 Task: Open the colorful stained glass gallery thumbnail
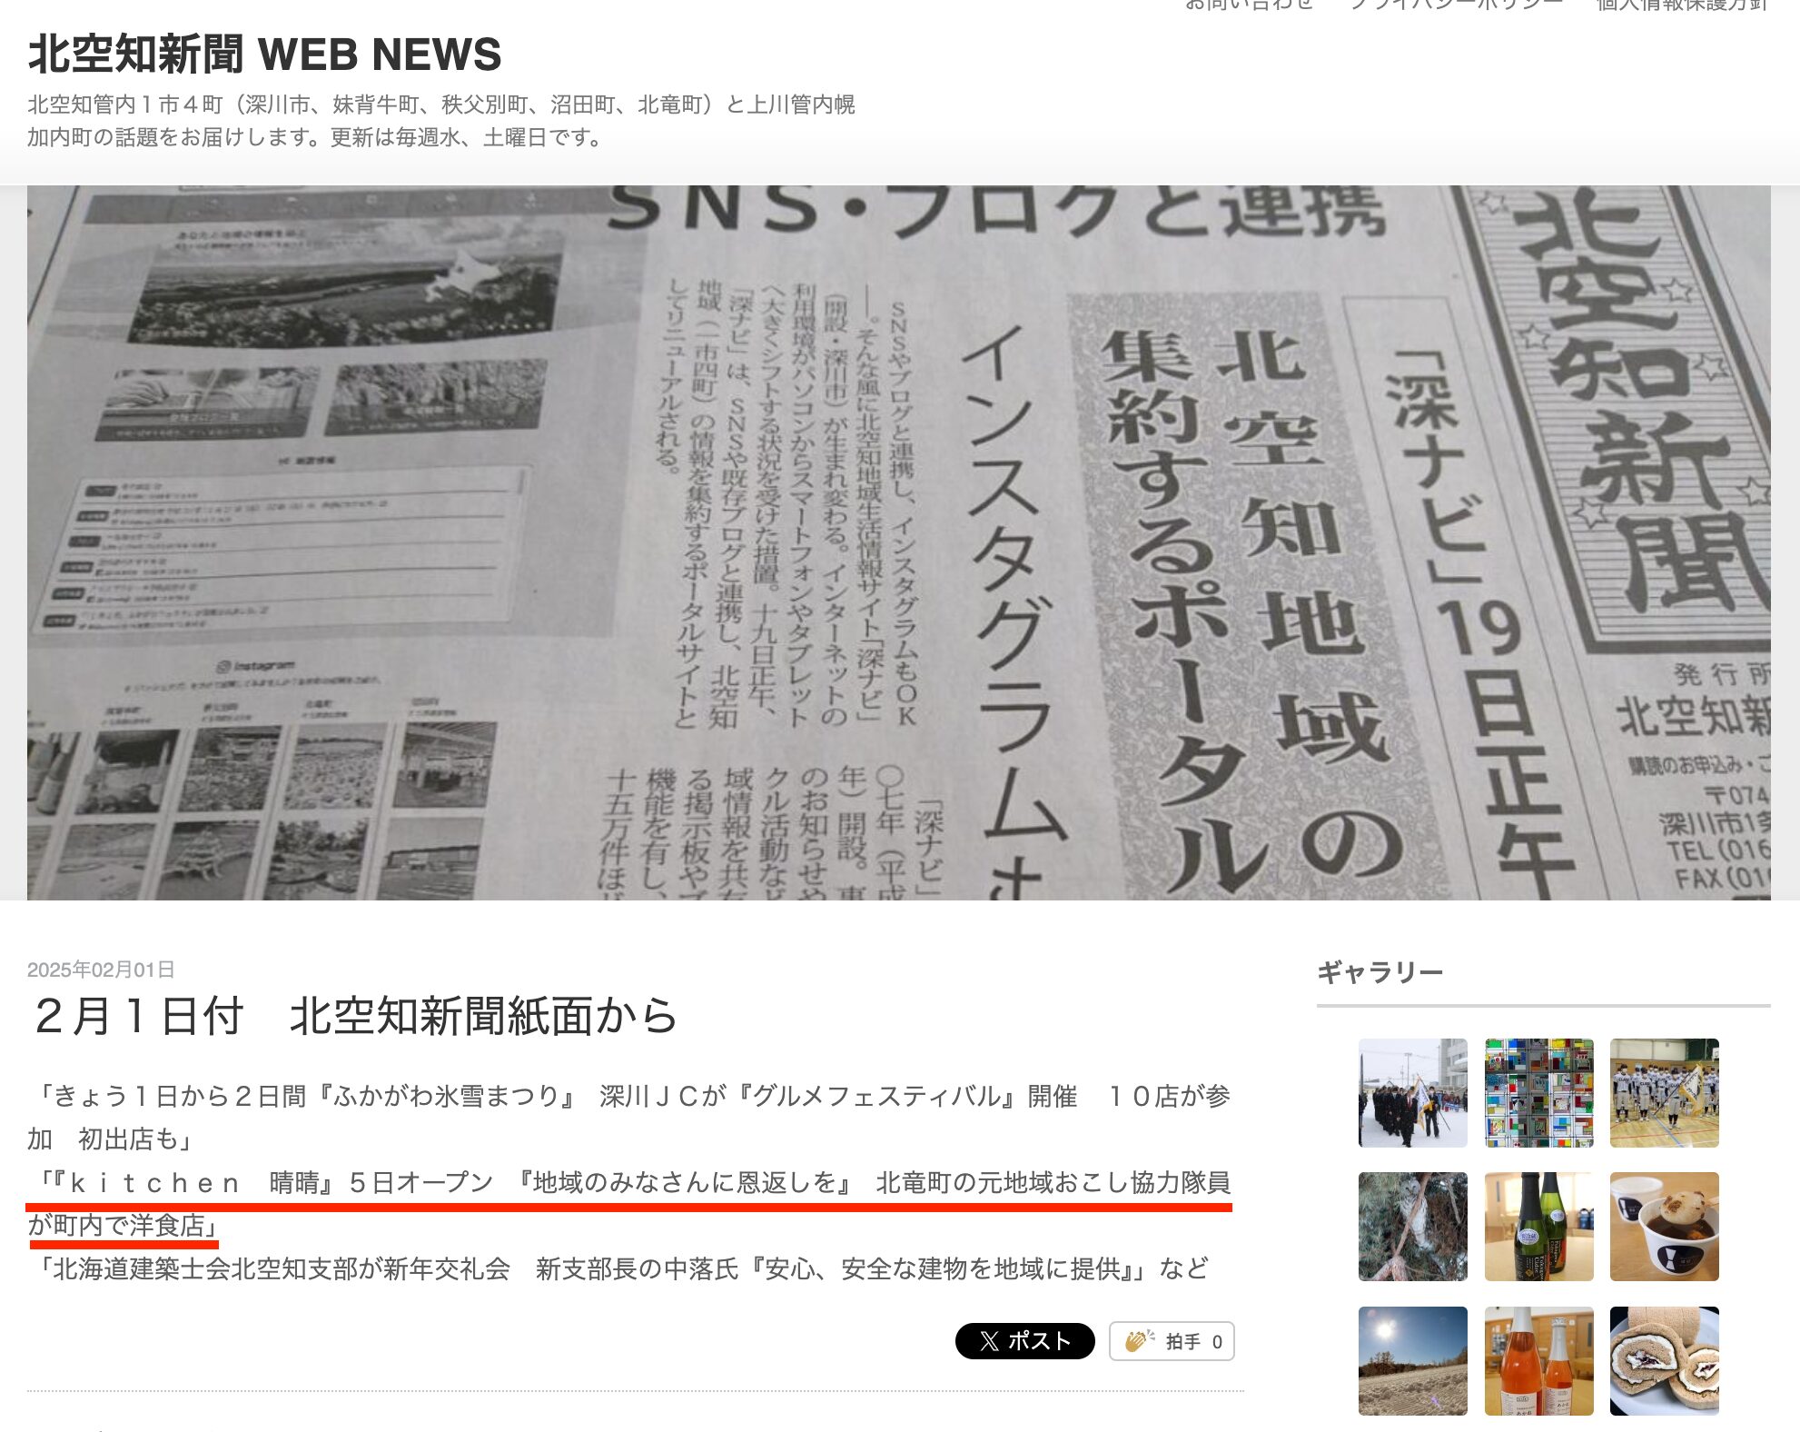click(1538, 1093)
